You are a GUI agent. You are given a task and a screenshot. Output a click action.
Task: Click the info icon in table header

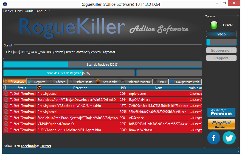point(5,88)
